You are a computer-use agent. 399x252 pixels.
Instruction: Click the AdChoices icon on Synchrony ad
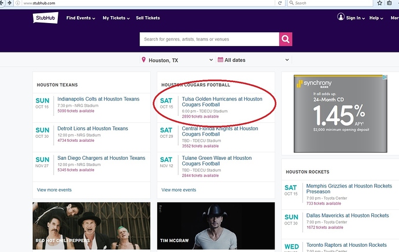385,77
